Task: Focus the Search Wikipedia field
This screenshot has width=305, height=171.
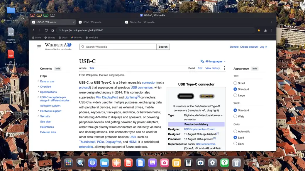Action: pyautogui.click(x=118, y=47)
